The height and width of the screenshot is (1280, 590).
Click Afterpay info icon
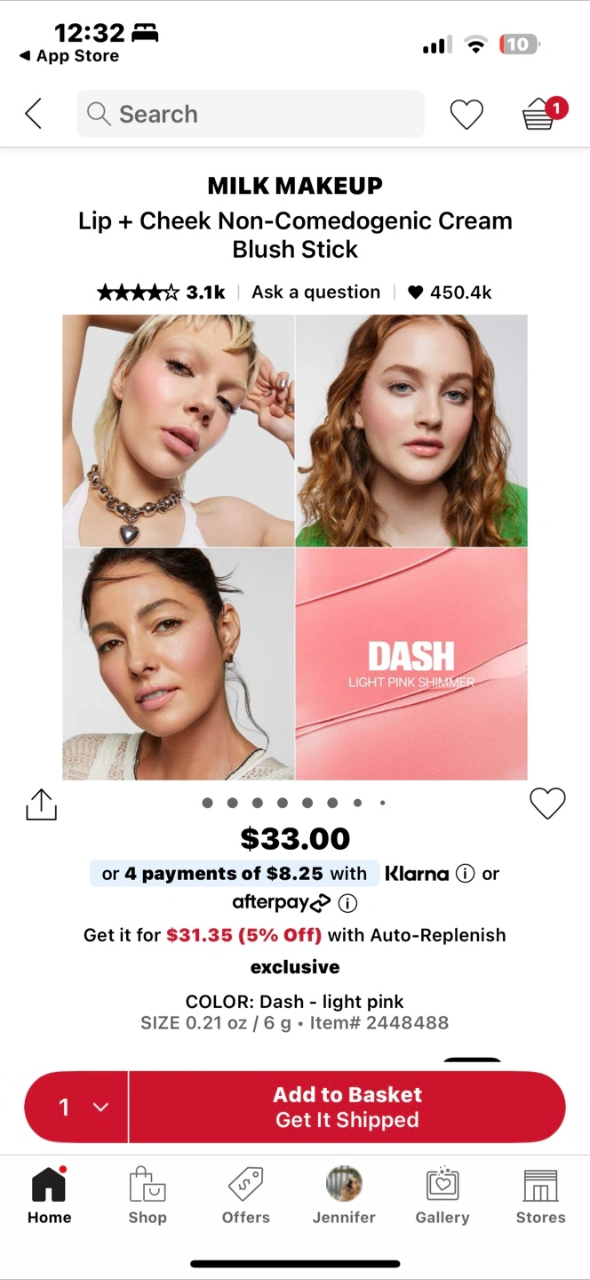(x=348, y=904)
